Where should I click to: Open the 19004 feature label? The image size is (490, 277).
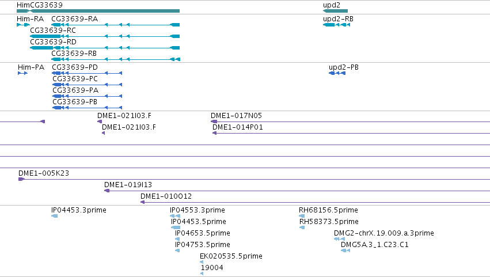pos(212,268)
